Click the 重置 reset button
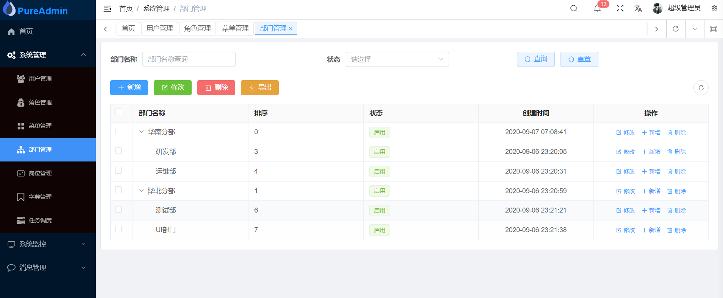The height and width of the screenshot is (298, 723). pos(579,59)
